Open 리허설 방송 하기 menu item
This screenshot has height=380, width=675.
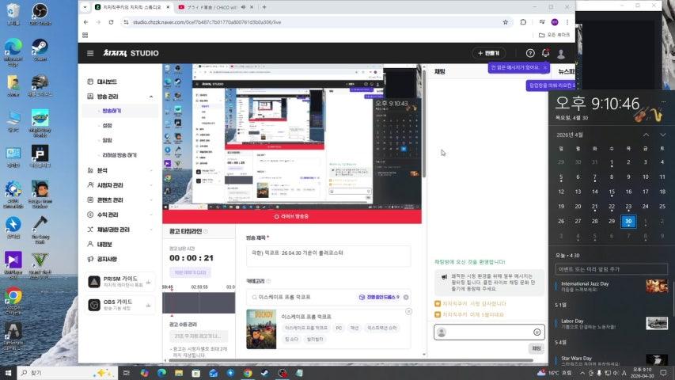tap(119, 154)
